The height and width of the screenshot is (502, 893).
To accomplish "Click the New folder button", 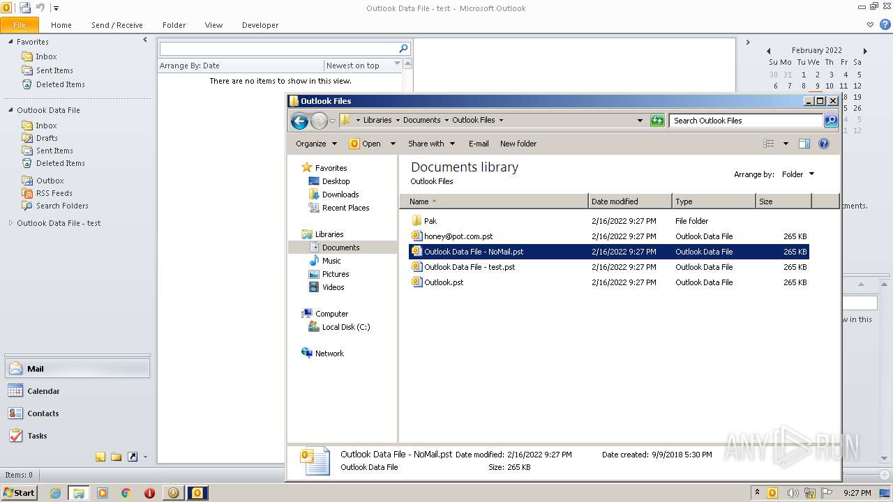I will pos(518,144).
